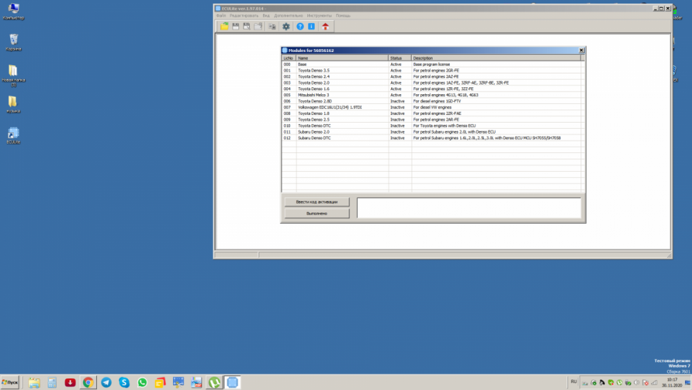Click the compare files toolbar icon
Screen dimensions: 692x390
point(272,26)
